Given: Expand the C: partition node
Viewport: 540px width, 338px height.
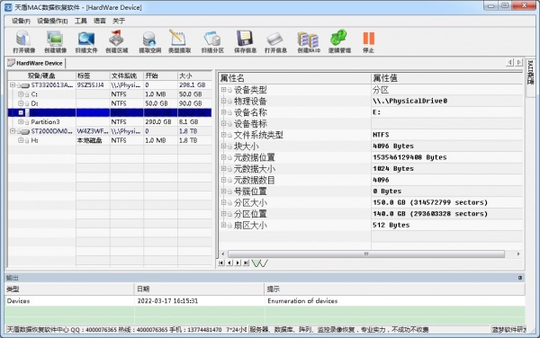Looking at the screenshot, I should pos(21,94).
